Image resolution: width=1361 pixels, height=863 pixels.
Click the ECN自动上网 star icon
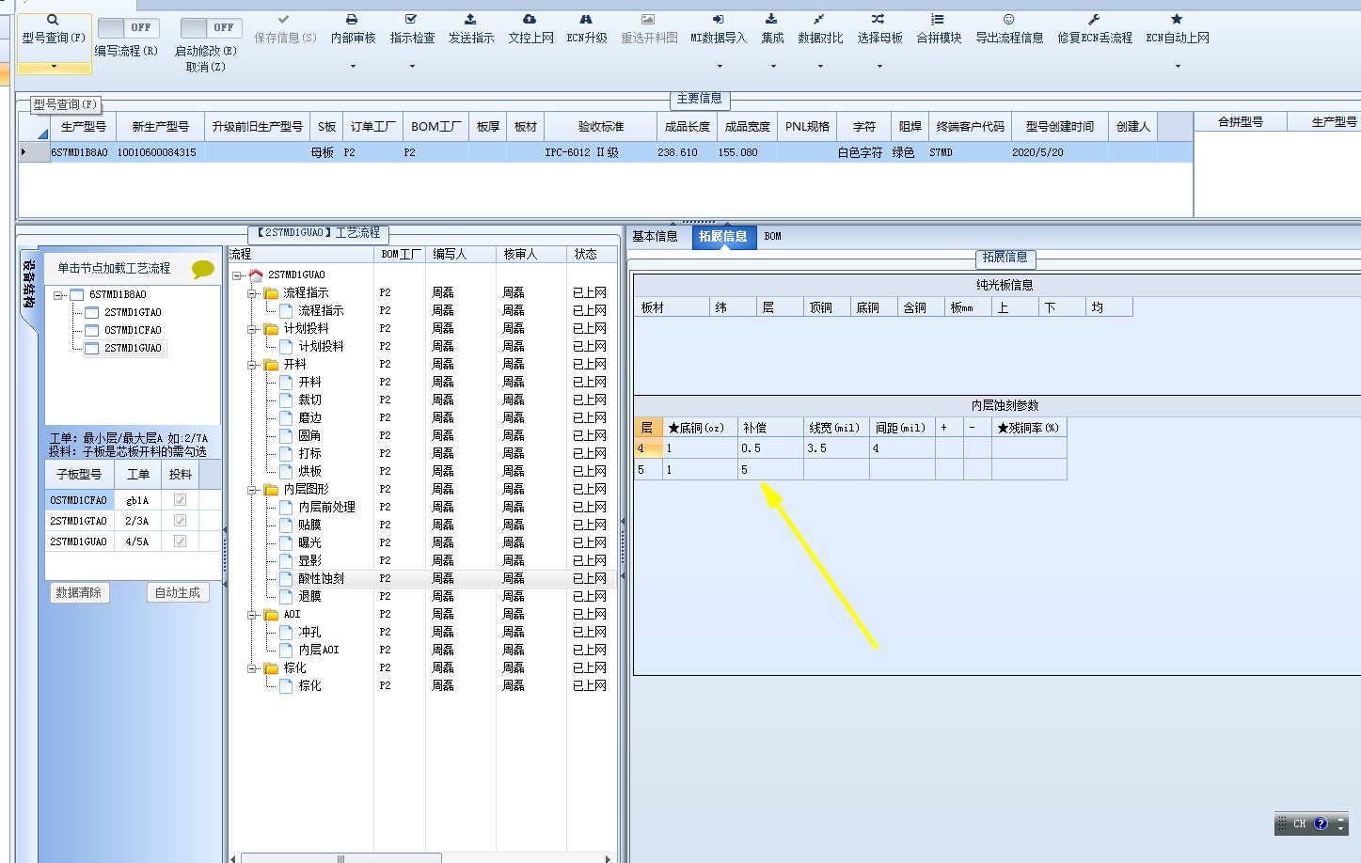[1177, 19]
